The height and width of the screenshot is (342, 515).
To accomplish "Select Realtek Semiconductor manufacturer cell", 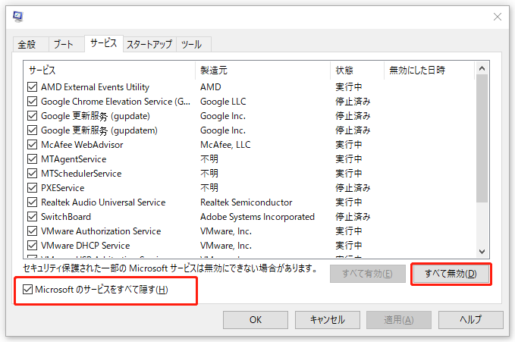I will coord(246,202).
